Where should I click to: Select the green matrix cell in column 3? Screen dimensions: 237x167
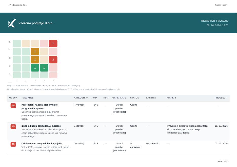click(35, 68)
